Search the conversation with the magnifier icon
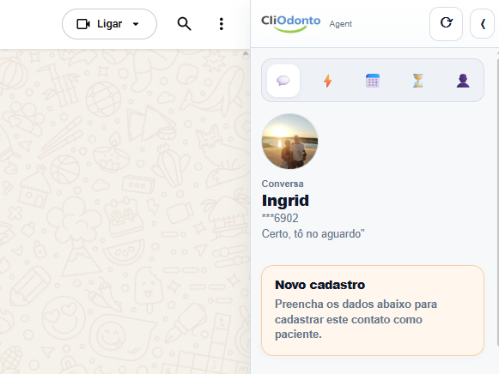499x374 pixels. pos(185,24)
